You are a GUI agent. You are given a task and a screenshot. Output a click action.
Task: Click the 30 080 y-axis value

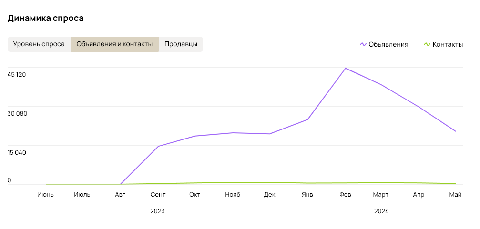(x=17, y=113)
